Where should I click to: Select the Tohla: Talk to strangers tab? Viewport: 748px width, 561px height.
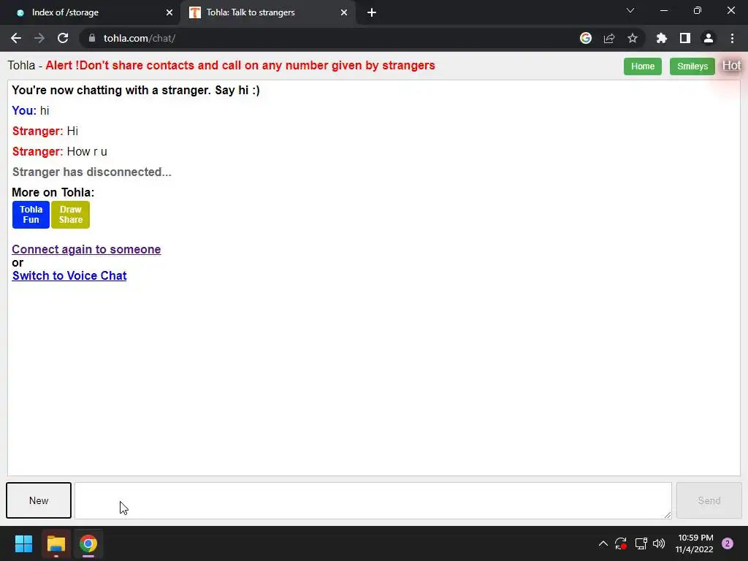pyautogui.click(x=268, y=12)
